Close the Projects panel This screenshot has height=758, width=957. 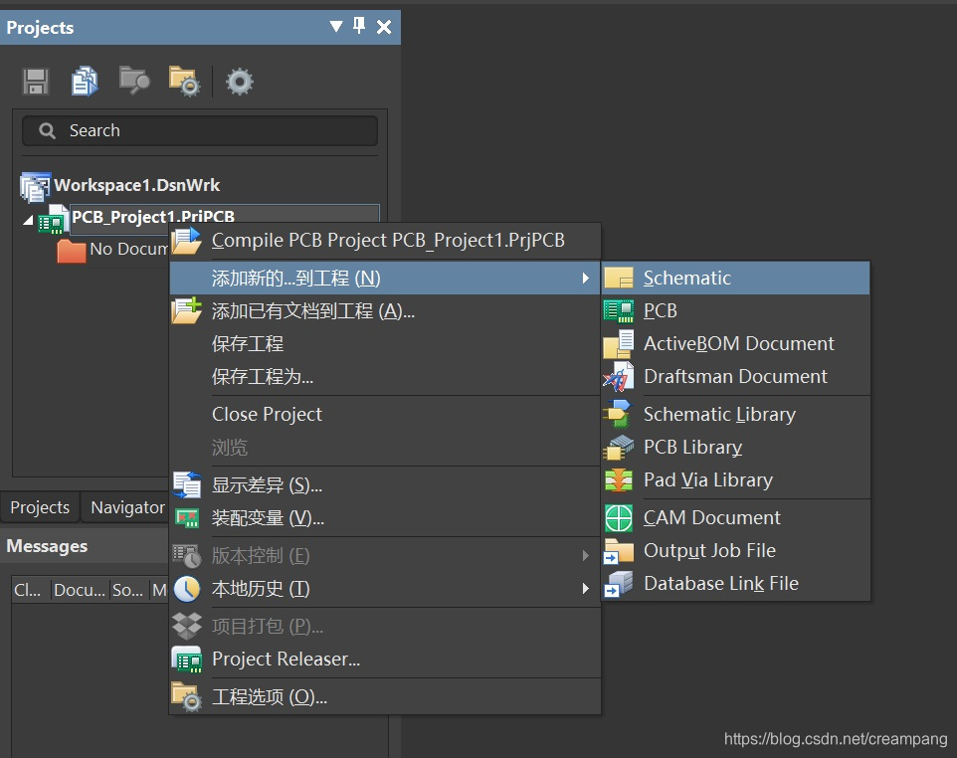(384, 27)
